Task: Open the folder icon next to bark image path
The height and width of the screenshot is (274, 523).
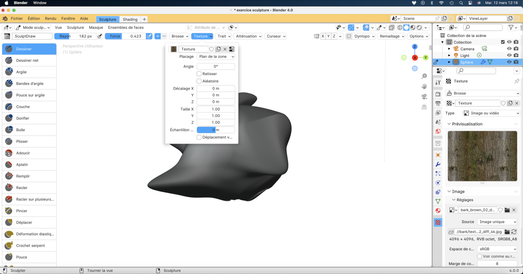Action: (x=507, y=232)
